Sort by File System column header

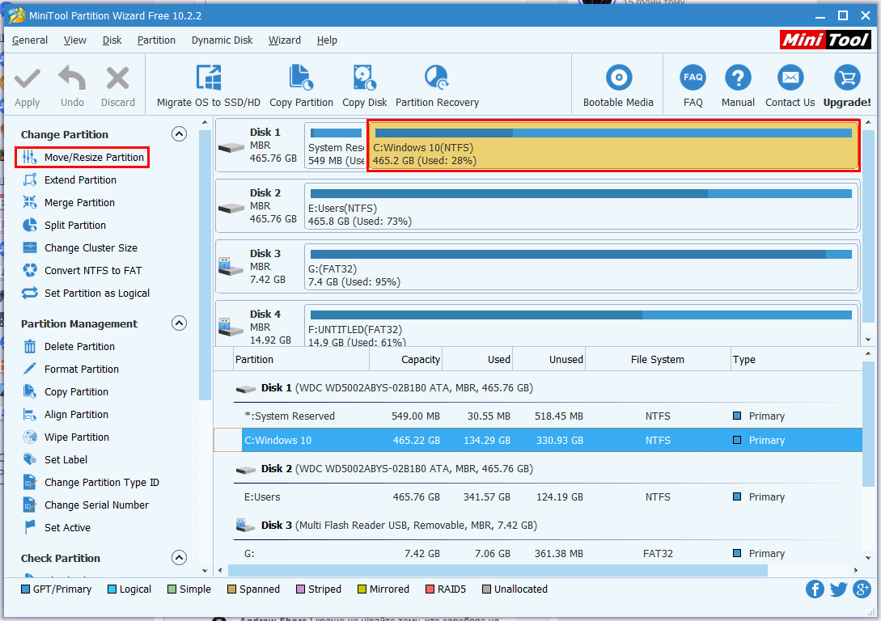coord(658,359)
